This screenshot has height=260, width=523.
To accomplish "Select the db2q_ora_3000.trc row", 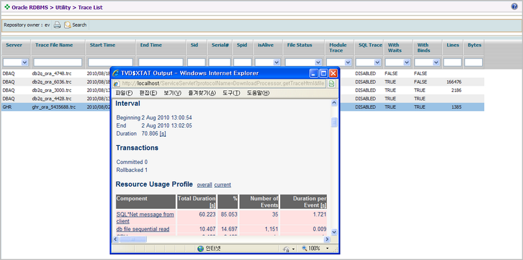I will click(242, 90).
